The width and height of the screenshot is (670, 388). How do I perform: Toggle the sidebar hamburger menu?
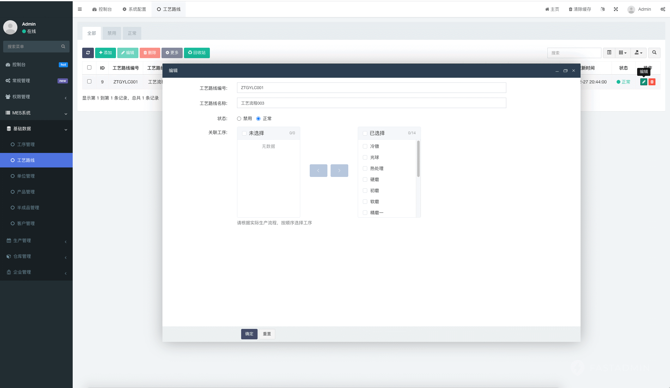[80, 9]
